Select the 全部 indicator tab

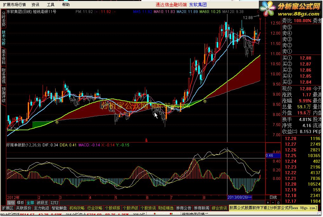tap(30, 203)
